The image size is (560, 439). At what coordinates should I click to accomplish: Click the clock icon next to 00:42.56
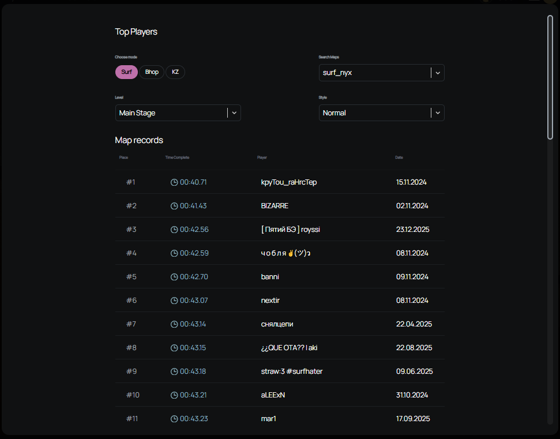[174, 230]
